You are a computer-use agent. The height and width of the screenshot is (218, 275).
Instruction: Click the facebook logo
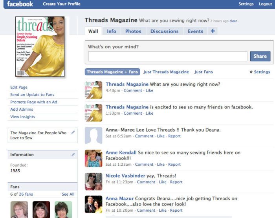click(x=20, y=4)
